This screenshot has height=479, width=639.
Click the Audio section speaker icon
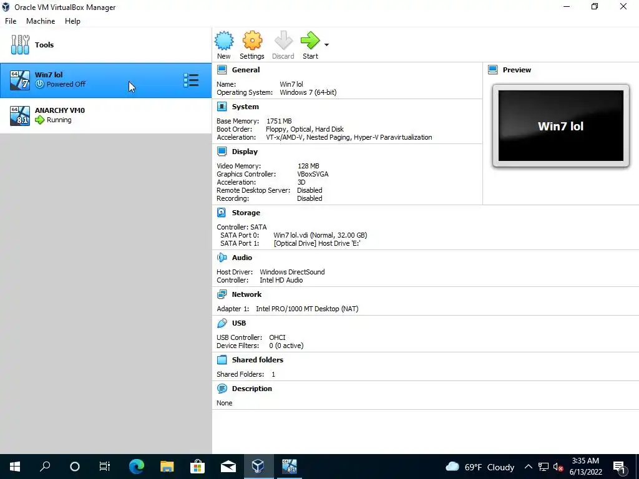222,258
